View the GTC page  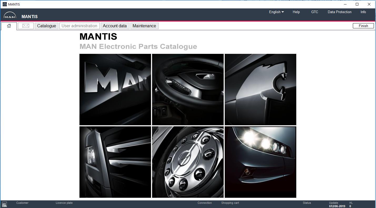pyautogui.click(x=314, y=12)
